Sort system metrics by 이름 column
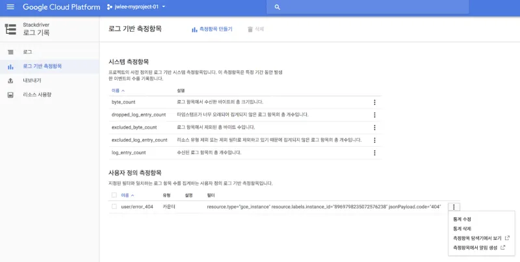Image resolution: width=520 pixels, height=262 pixels. tap(118, 90)
